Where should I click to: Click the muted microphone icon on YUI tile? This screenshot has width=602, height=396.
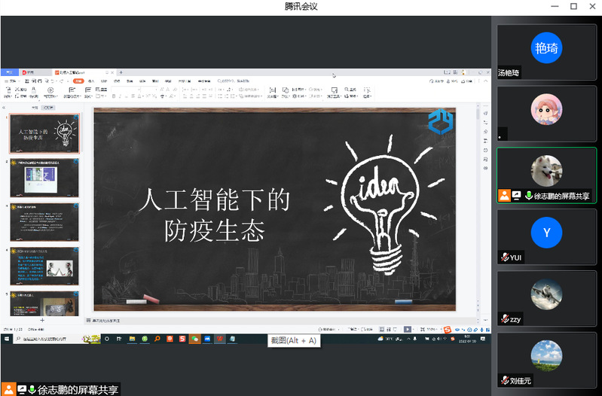click(x=504, y=257)
